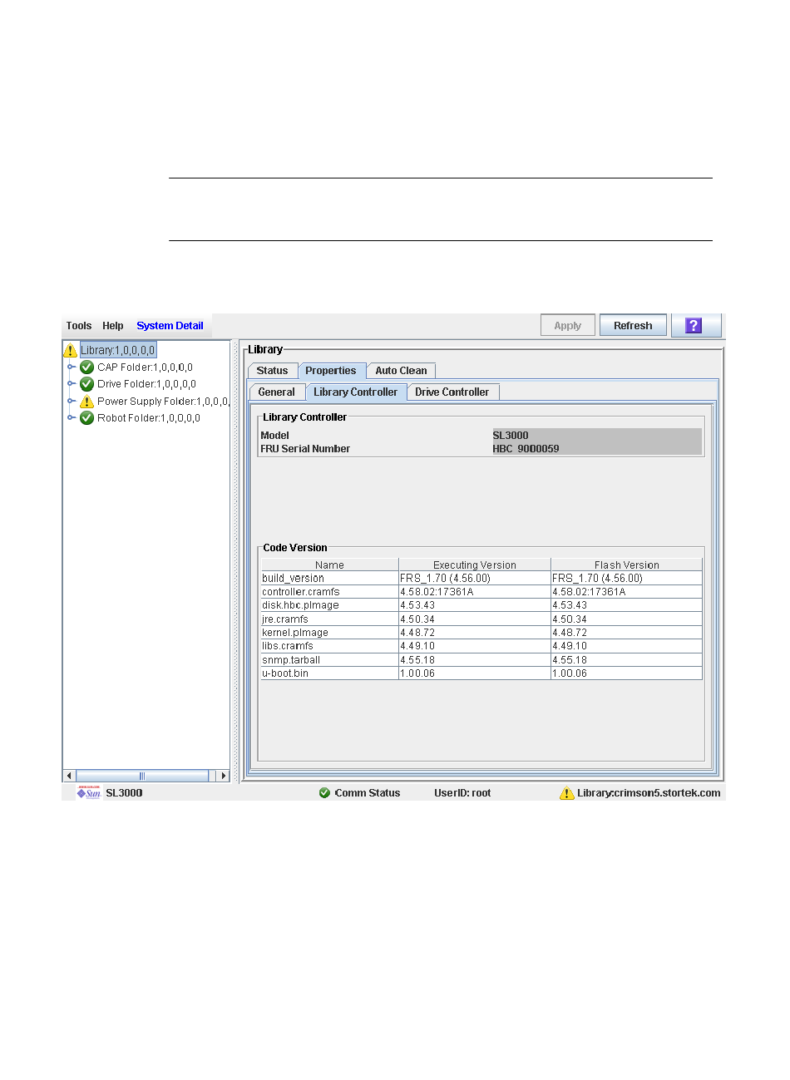Click the Comm Status label
The width and height of the screenshot is (790, 1080).
point(368,793)
